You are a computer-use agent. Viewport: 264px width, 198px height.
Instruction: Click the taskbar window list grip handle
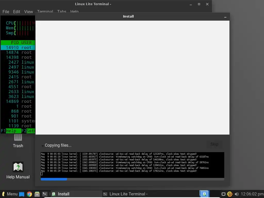pyautogui.click(x=50, y=194)
